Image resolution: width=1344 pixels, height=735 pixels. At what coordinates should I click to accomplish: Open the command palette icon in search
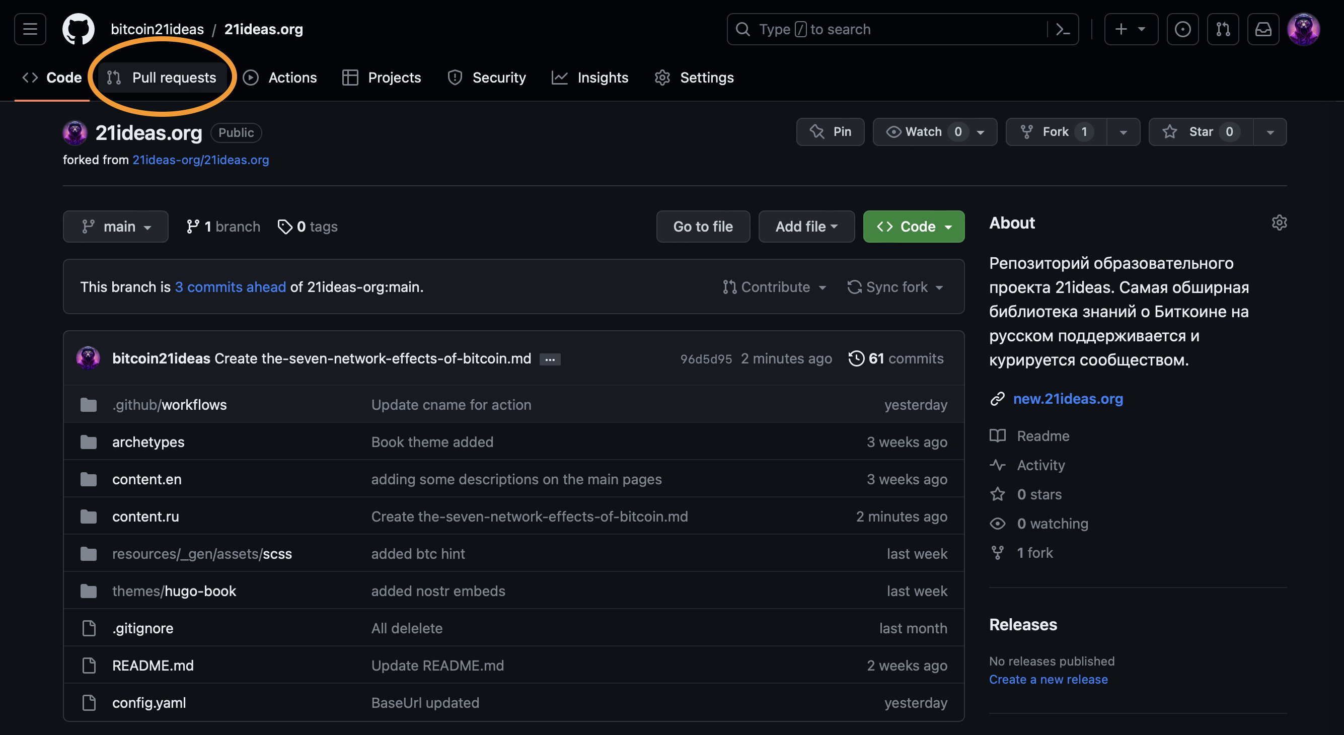pyautogui.click(x=1062, y=29)
